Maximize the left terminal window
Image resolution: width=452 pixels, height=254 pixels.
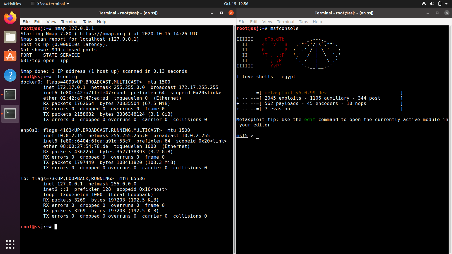click(221, 13)
